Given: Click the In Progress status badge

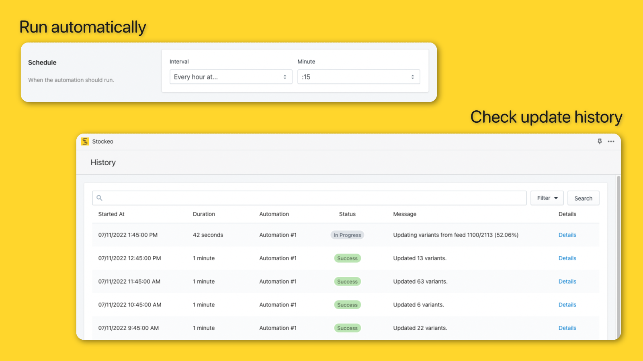Looking at the screenshot, I should point(347,235).
